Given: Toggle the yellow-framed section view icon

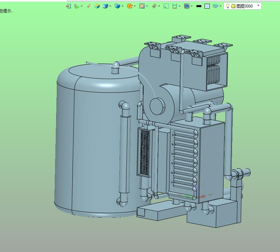Looking at the screenshot, I should (x=142, y=6).
